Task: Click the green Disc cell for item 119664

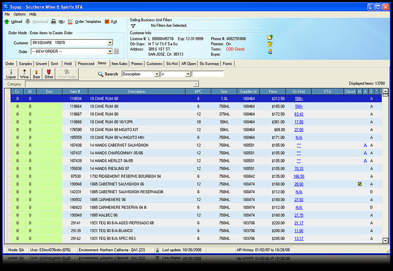Action: click(x=49, y=106)
